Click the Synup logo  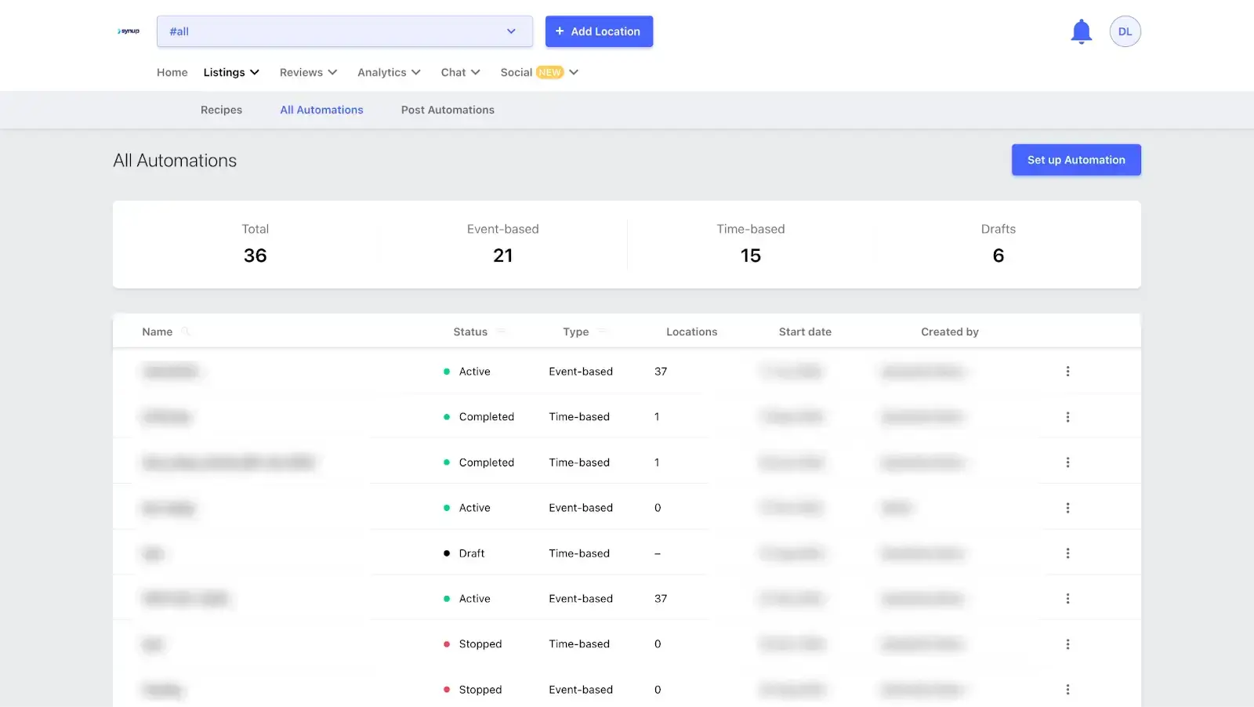pos(129,31)
